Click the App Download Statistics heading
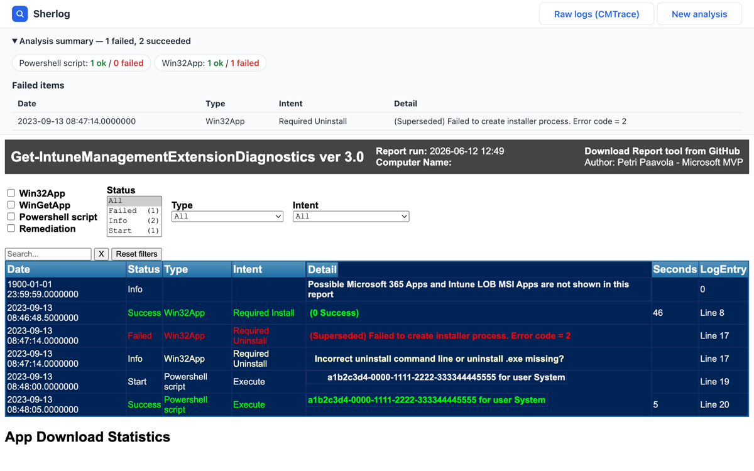Viewport: 754px width, 471px height. (87, 437)
